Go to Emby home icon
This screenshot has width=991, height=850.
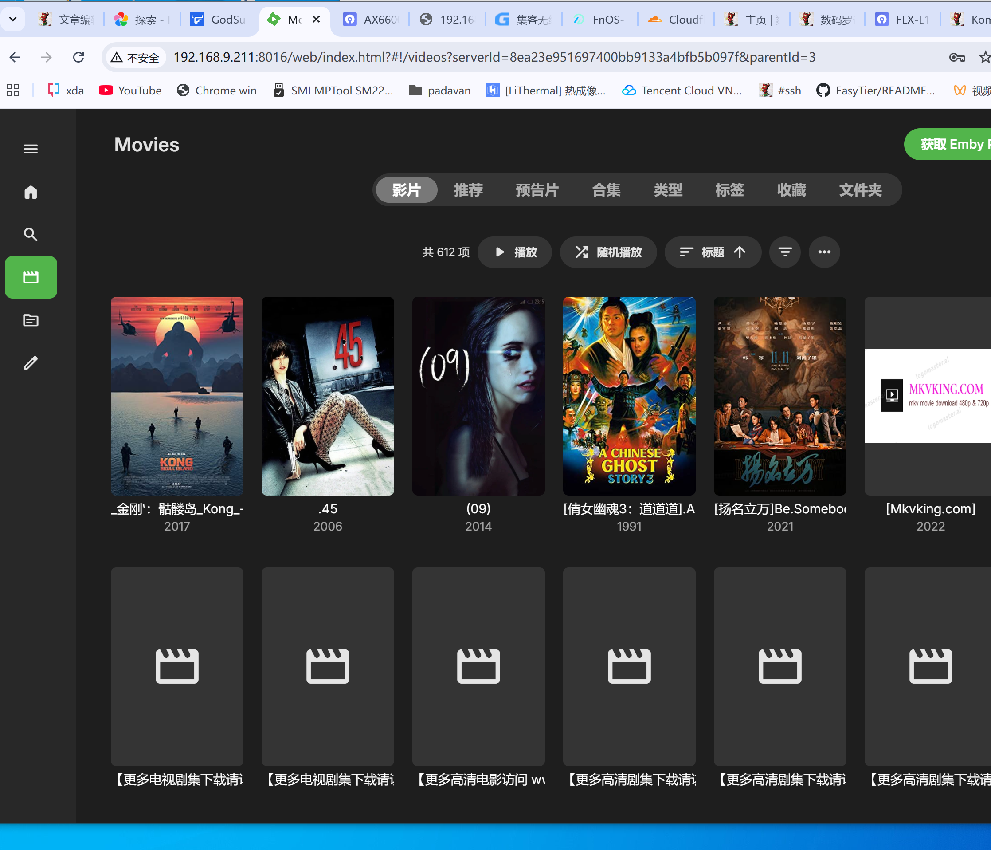(31, 192)
